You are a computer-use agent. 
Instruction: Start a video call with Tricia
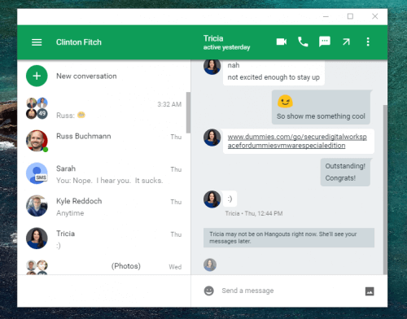pyautogui.click(x=282, y=42)
